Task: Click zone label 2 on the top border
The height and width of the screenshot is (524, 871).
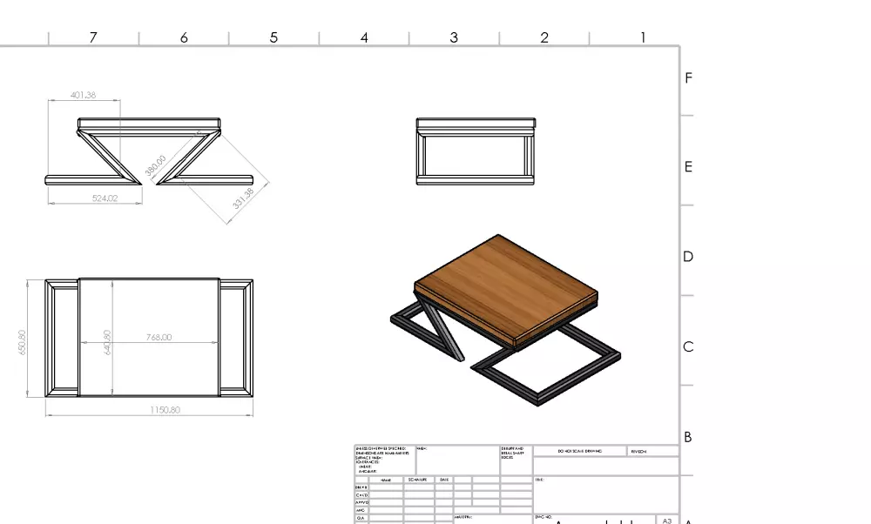Action: click(x=544, y=37)
